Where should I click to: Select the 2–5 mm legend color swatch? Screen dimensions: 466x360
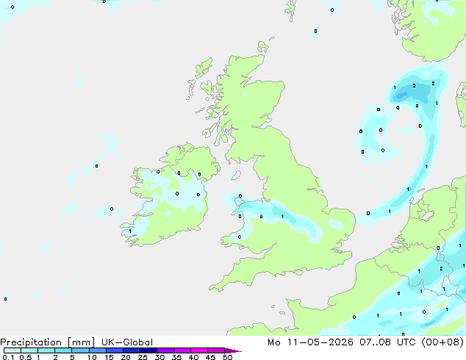click(x=63, y=350)
